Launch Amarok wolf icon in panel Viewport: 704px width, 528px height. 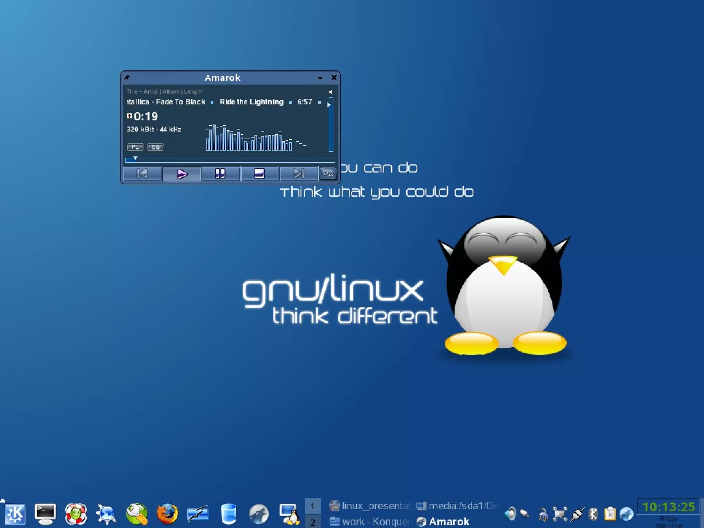point(259,514)
